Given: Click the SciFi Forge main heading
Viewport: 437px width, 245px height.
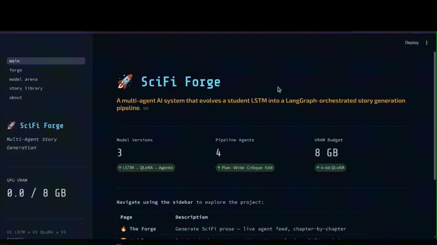Looking at the screenshot, I should click(x=181, y=82).
